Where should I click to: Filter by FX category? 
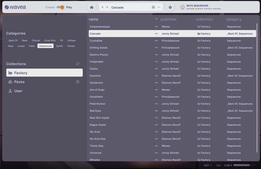[61, 40]
